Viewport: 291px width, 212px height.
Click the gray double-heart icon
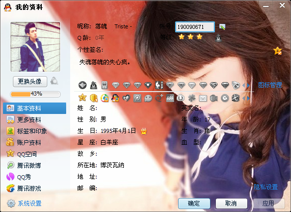tap(126, 98)
